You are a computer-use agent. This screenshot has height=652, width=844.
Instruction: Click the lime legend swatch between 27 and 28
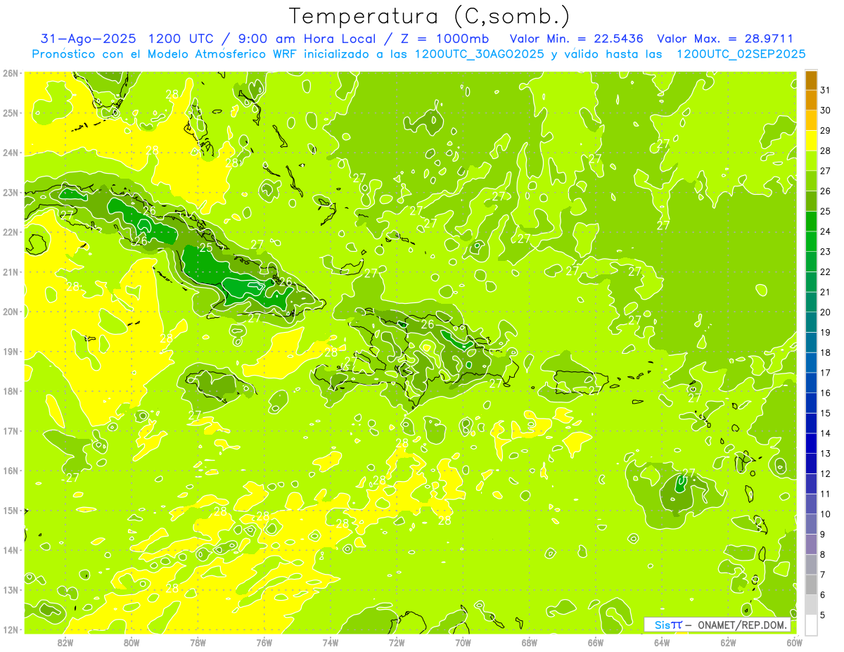pyautogui.click(x=811, y=161)
